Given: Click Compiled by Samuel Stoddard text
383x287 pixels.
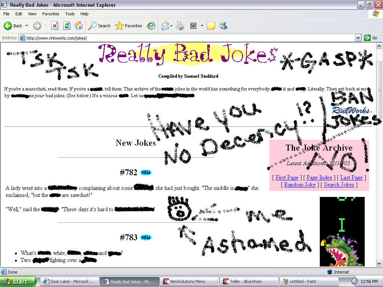Looking at the screenshot, I should (189, 76).
